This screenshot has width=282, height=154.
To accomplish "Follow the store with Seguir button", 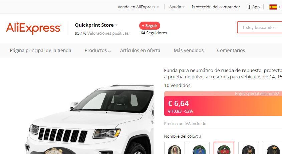I will click(150, 26).
